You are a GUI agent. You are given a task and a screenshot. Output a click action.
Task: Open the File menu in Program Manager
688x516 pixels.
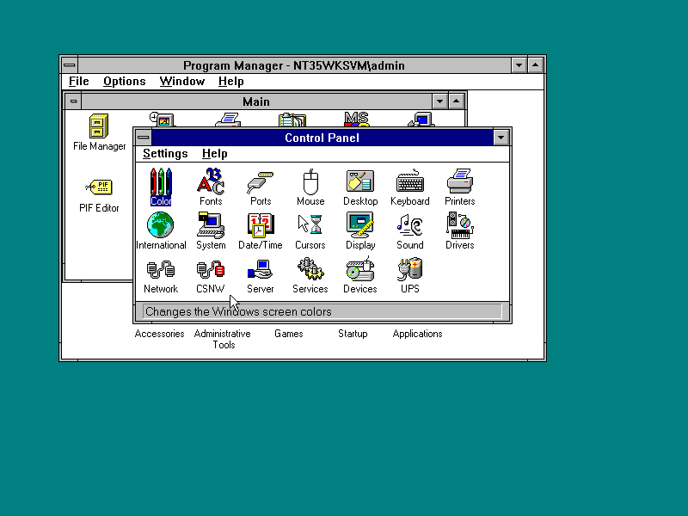pos(79,82)
